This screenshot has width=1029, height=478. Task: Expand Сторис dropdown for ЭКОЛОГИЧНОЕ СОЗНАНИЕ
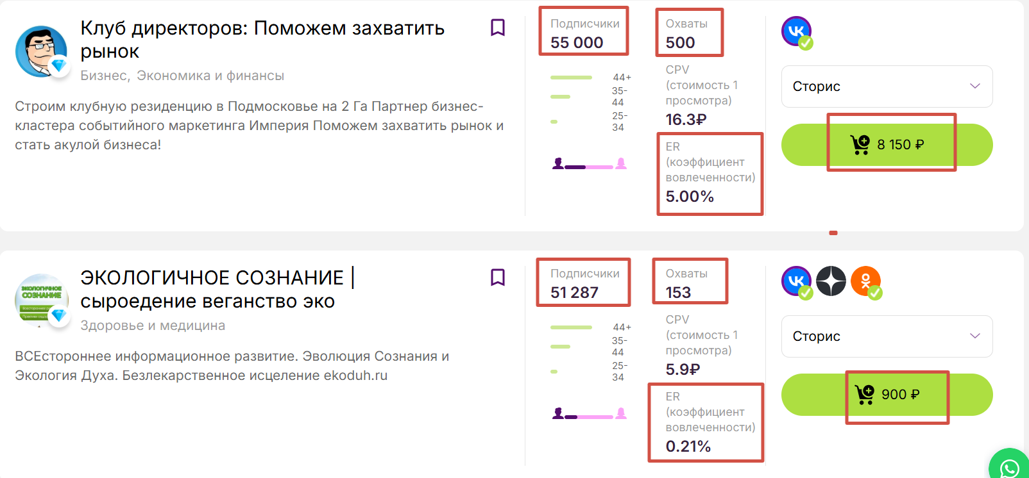(x=887, y=336)
